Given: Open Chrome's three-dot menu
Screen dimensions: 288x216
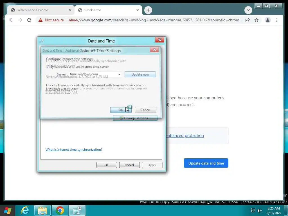Looking at the screenshot, I should coord(277,20).
